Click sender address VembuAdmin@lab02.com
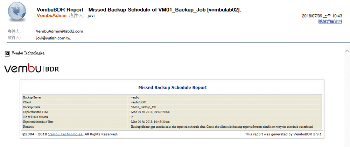The image size is (350, 147). pyautogui.click(x=59, y=31)
